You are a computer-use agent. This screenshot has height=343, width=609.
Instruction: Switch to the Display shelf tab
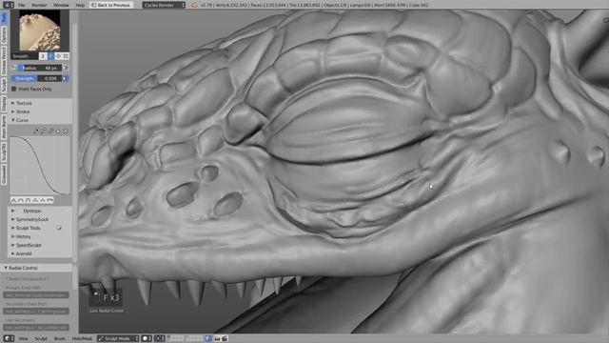click(4, 104)
